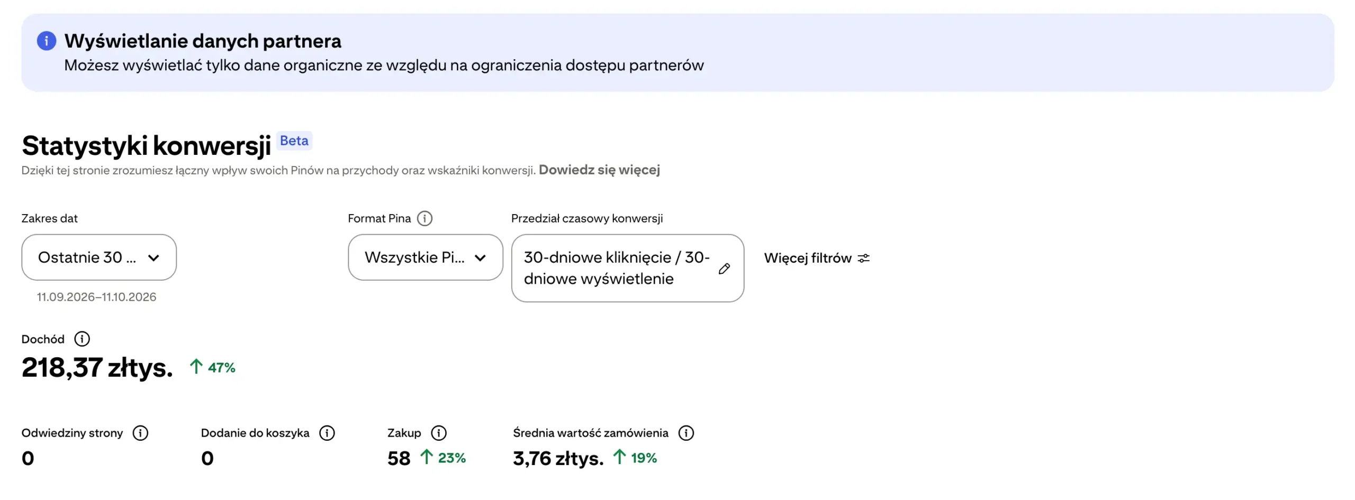Click the info icon beside Odwiedziny strony
Screen dimensions: 1355x500
pyautogui.click(x=140, y=433)
